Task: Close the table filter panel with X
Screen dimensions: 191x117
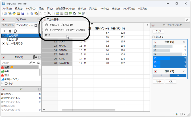Action: pyautogui.click(x=187, y=20)
